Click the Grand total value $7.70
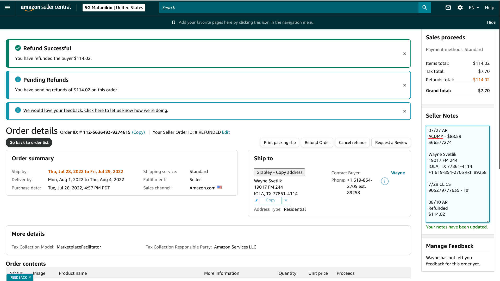Screen dimensions: 500x281 click(x=484, y=91)
